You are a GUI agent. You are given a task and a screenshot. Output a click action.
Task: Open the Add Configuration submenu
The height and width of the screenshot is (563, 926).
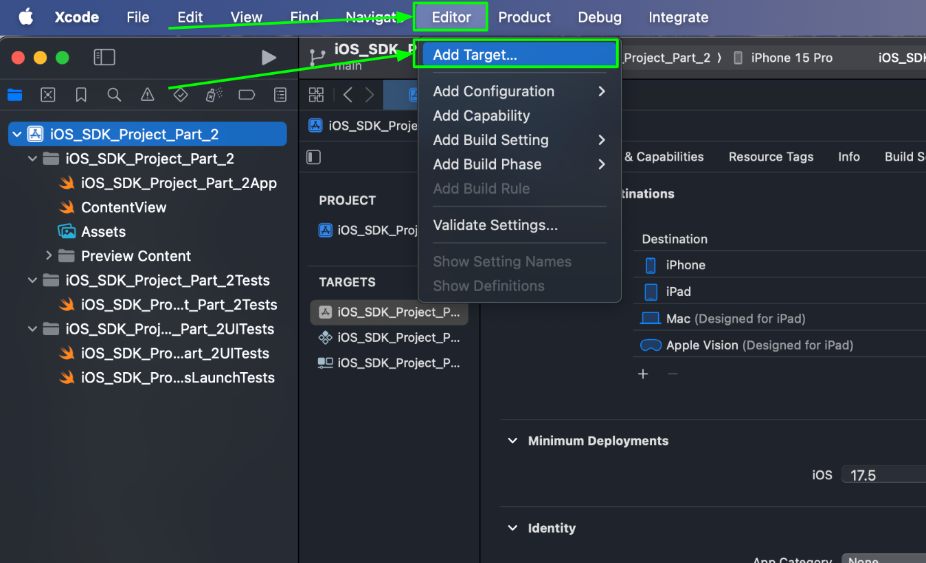[519, 91]
